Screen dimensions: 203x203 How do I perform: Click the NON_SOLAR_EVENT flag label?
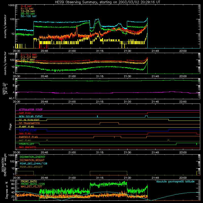click(31, 116)
